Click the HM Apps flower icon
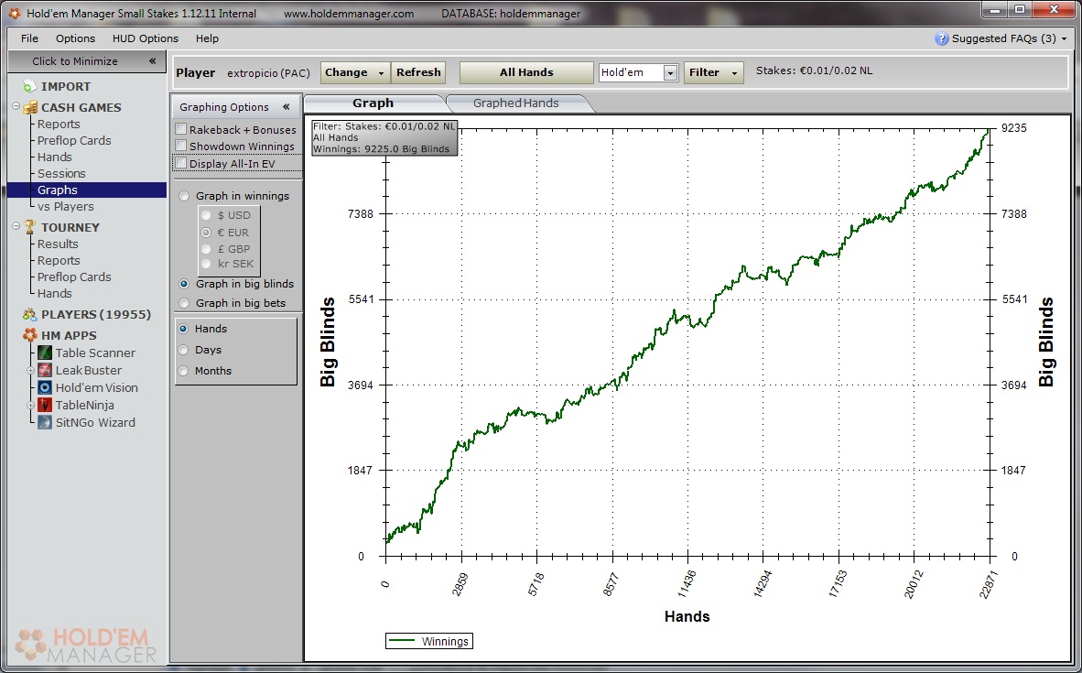This screenshot has height=673, width=1082. (29, 335)
